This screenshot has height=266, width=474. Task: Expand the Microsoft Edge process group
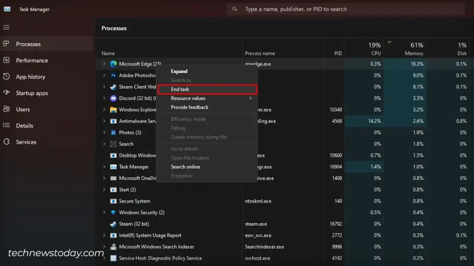coord(104,64)
